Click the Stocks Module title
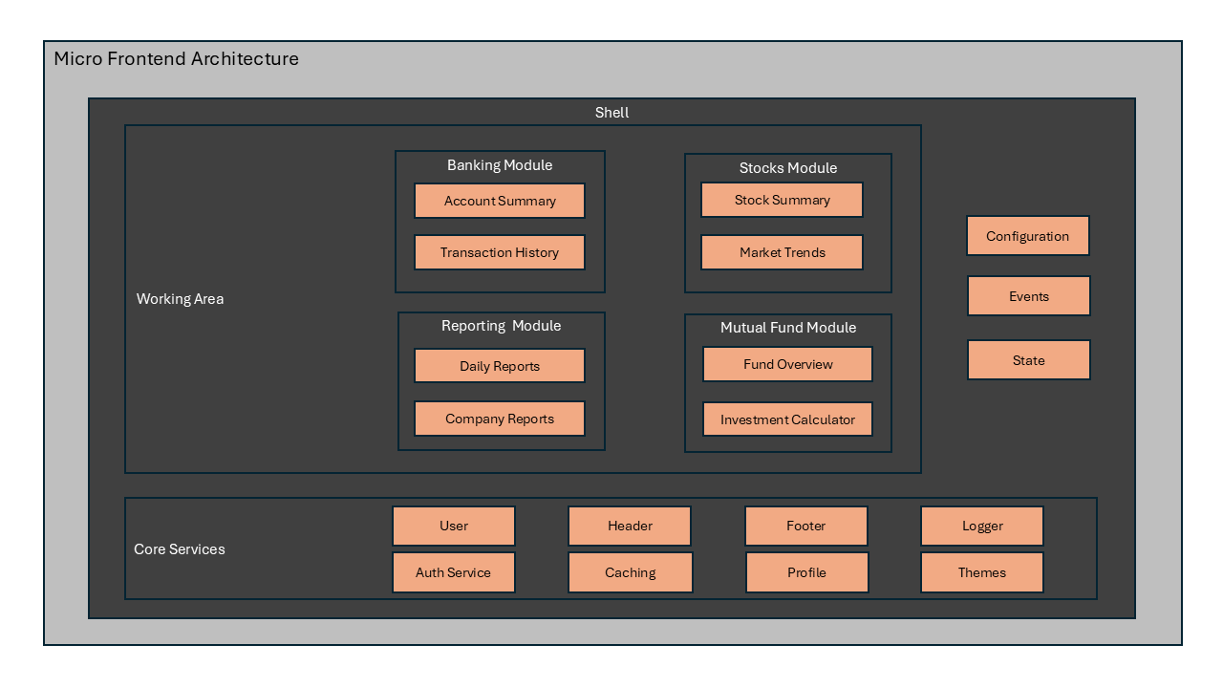The width and height of the screenshot is (1223, 688). (788, 168)
